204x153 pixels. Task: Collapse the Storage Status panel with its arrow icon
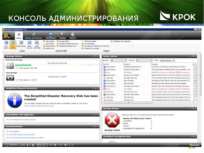93,56
